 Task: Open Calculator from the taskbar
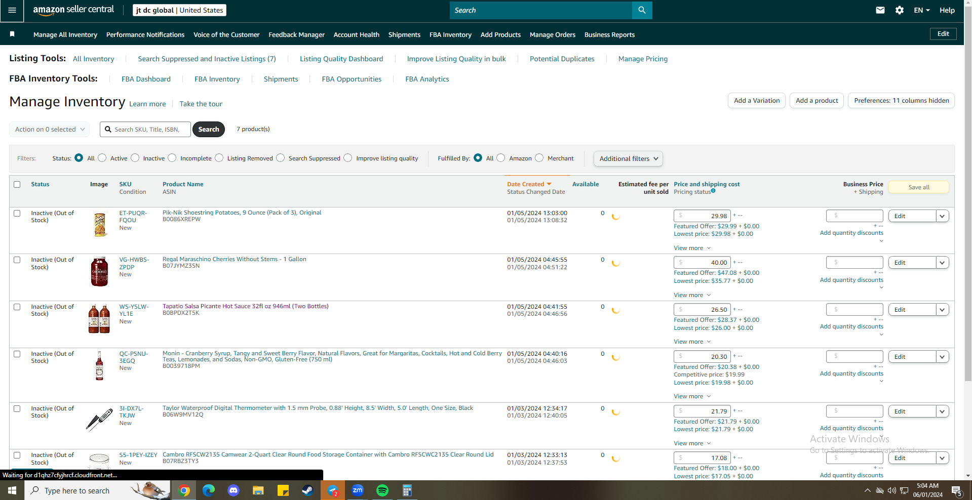pos(407,490)
